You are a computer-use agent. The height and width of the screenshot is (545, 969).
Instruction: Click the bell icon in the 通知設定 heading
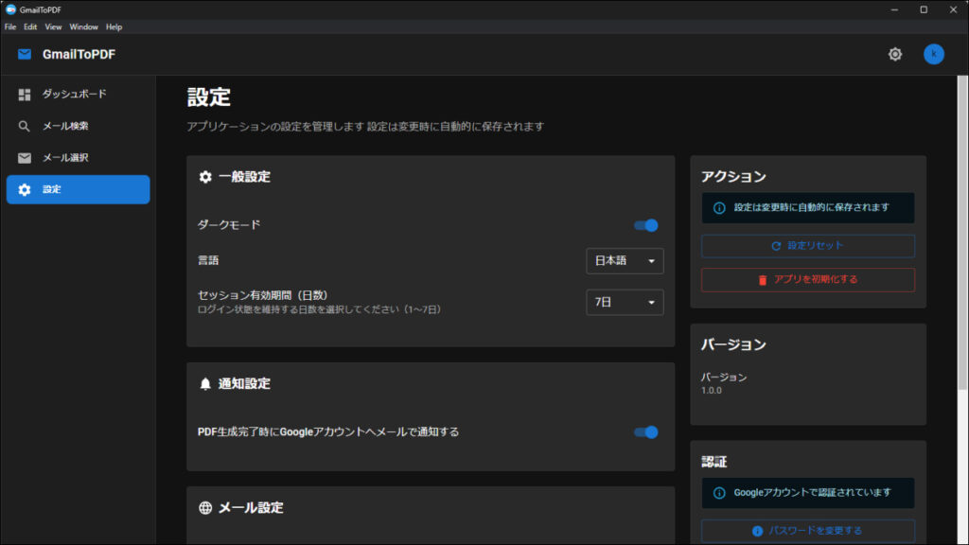[205, 384]
